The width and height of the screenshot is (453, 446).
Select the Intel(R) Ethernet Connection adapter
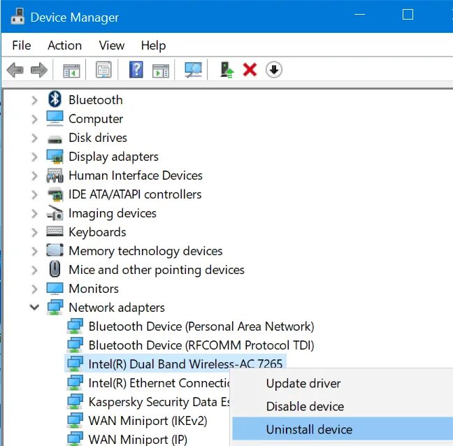(159, 383)
